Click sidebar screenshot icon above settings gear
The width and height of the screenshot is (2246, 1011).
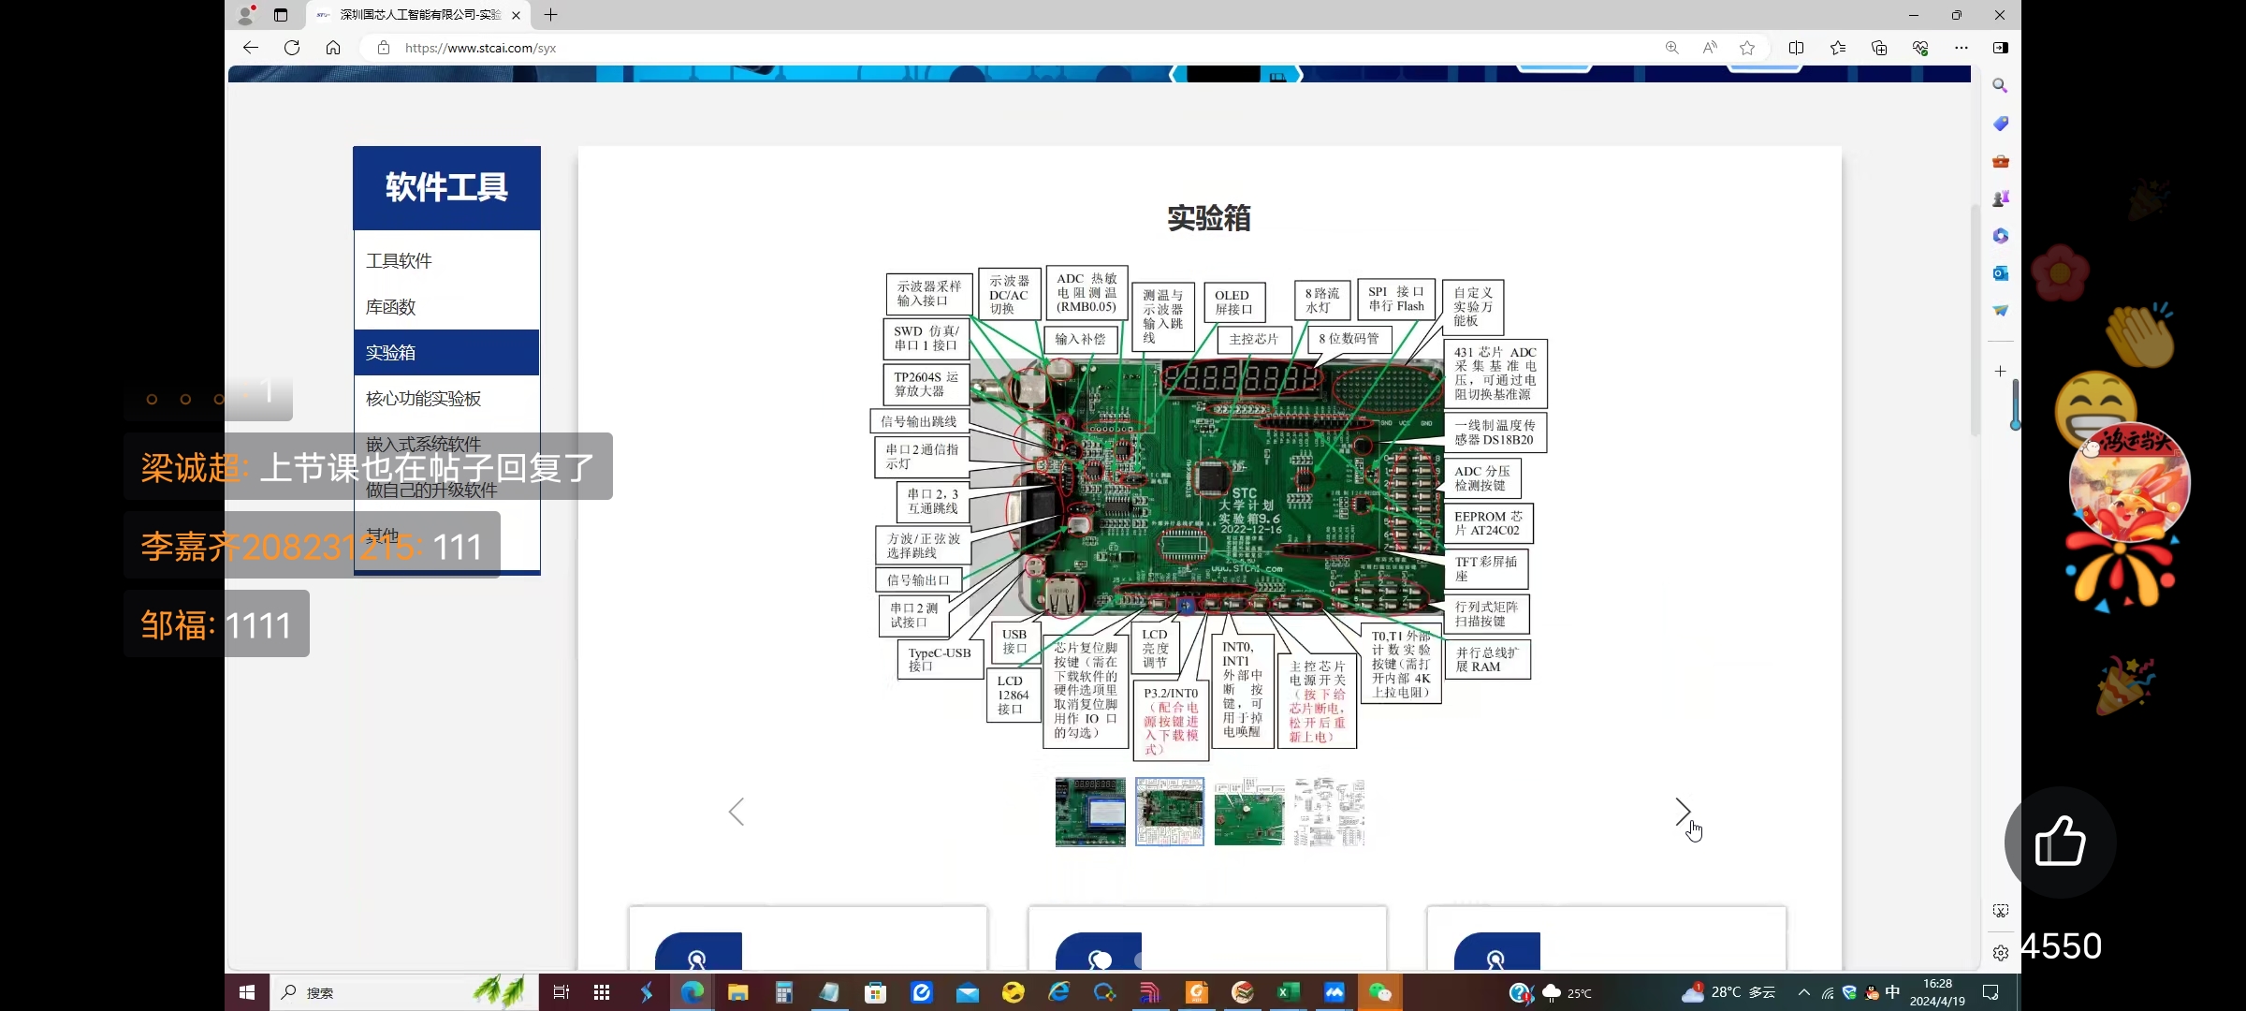(x=2000, y=911)
